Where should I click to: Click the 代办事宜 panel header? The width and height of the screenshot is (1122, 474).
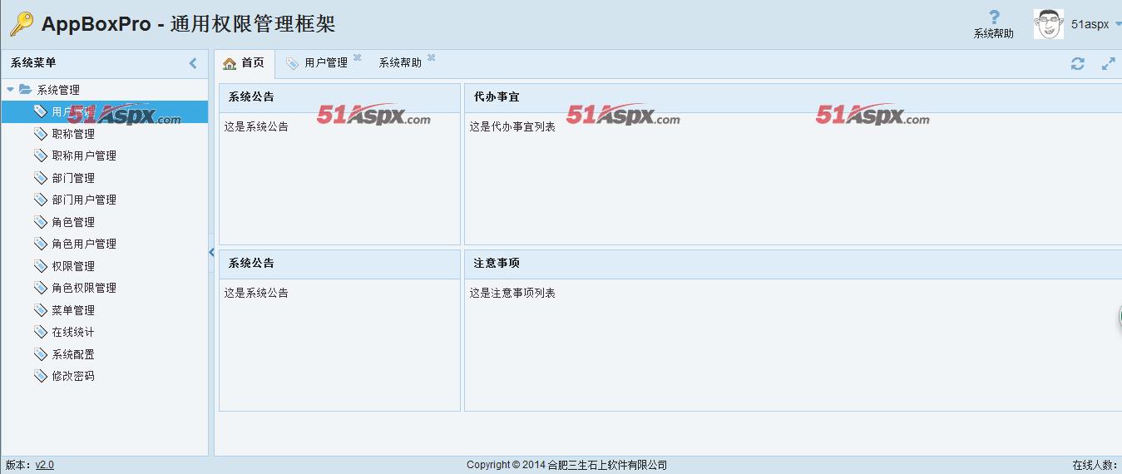(793, 97)
